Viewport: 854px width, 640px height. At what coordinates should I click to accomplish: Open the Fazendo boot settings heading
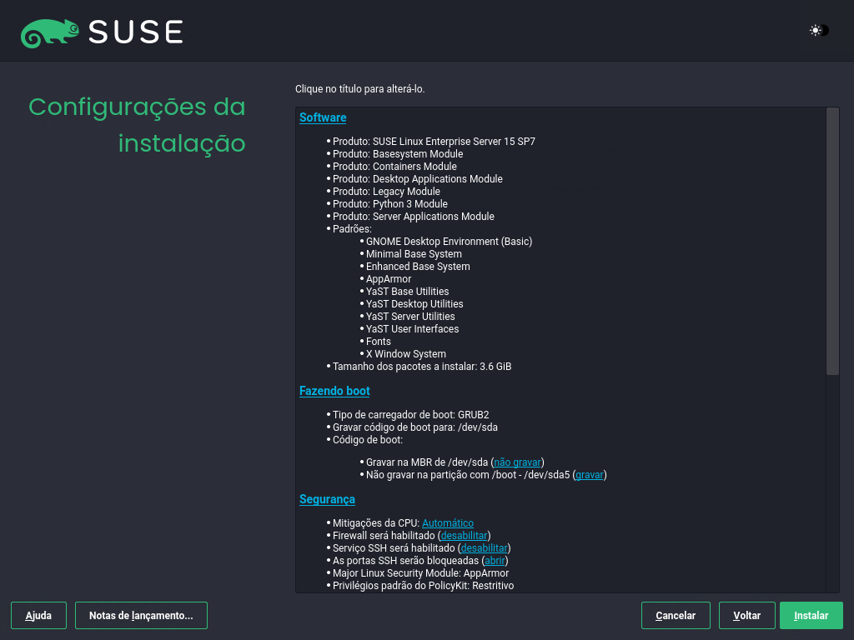(x=334, y=391)
